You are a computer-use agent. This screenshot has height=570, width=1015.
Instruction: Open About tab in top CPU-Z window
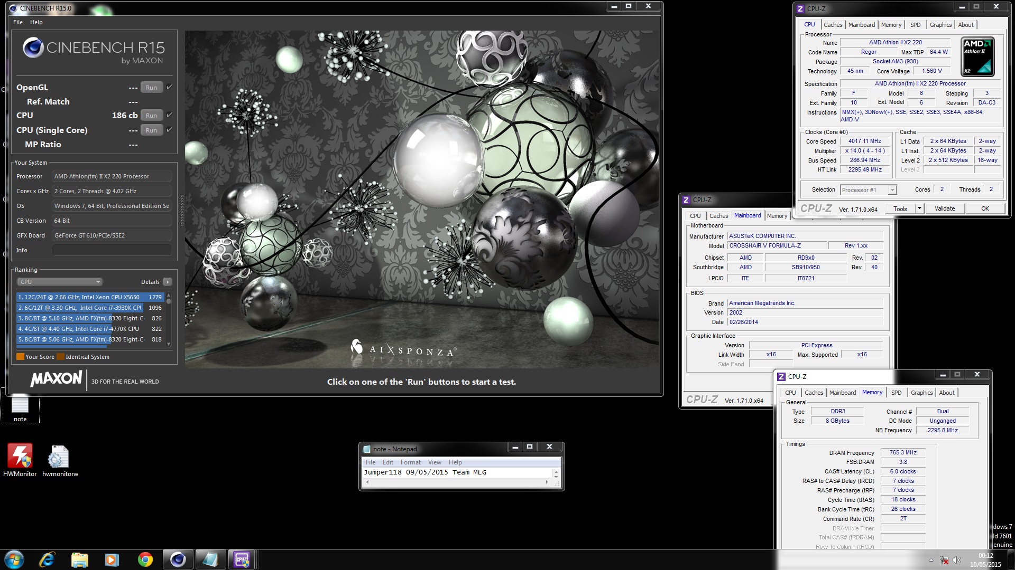(965, 25)
